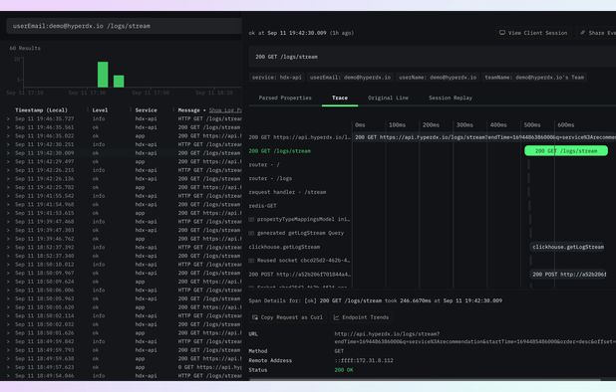This screenshot has height=392, width=616.
Task: Click timestamp Sep 11 18:50:02.114
Action: (44, 316)
